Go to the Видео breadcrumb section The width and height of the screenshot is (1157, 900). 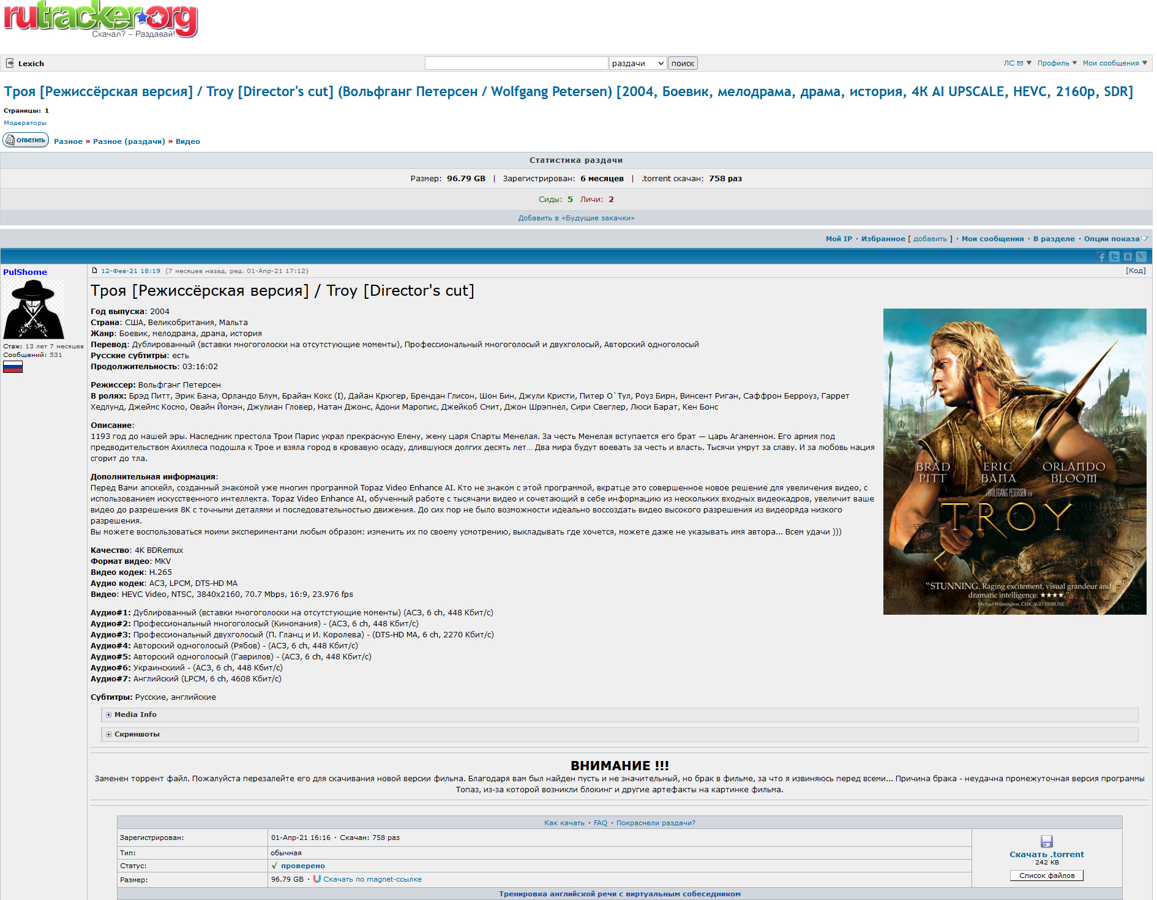tap(187, 141)
